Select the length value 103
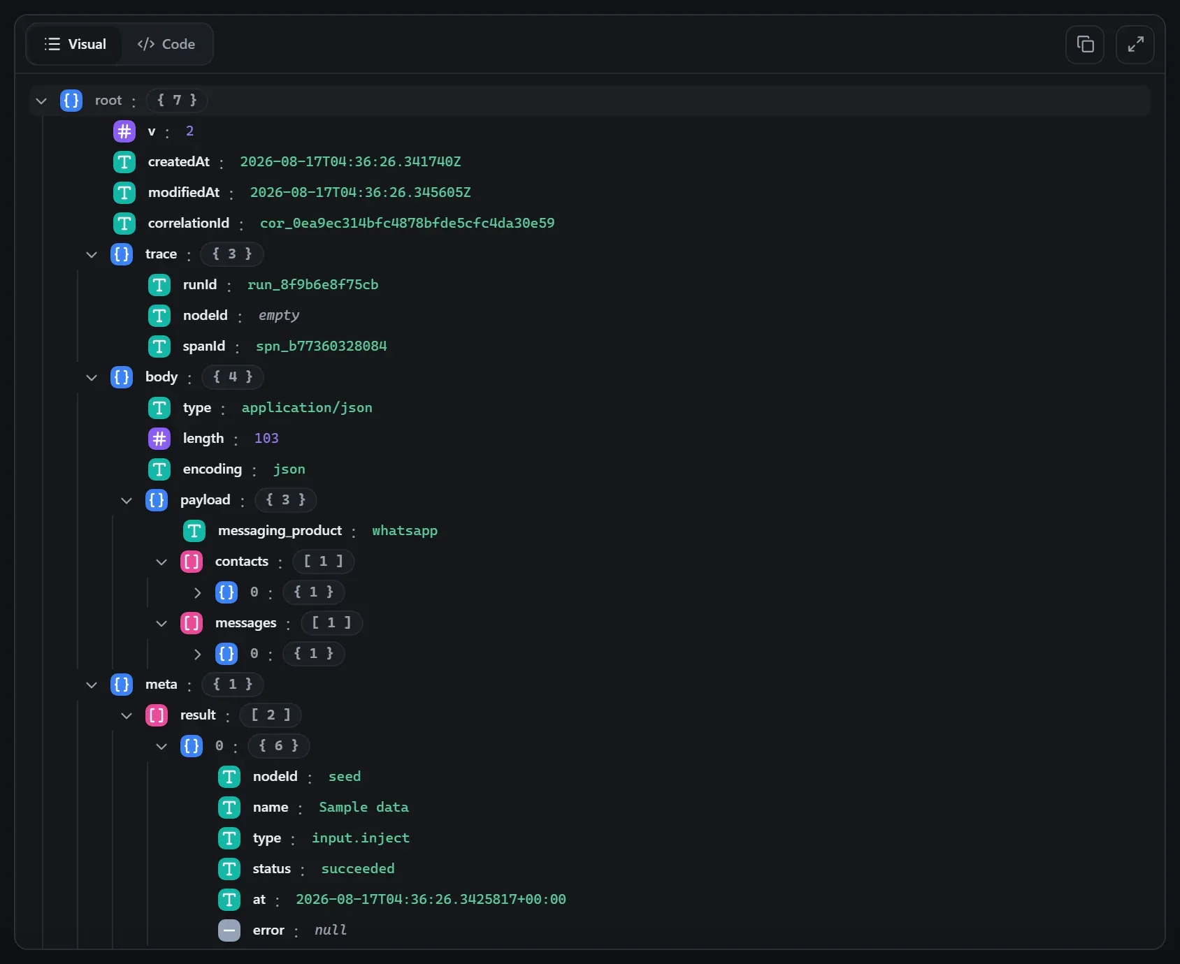Image resolution: width=1180 pixels, height=964 pixels. click(266, 439)
